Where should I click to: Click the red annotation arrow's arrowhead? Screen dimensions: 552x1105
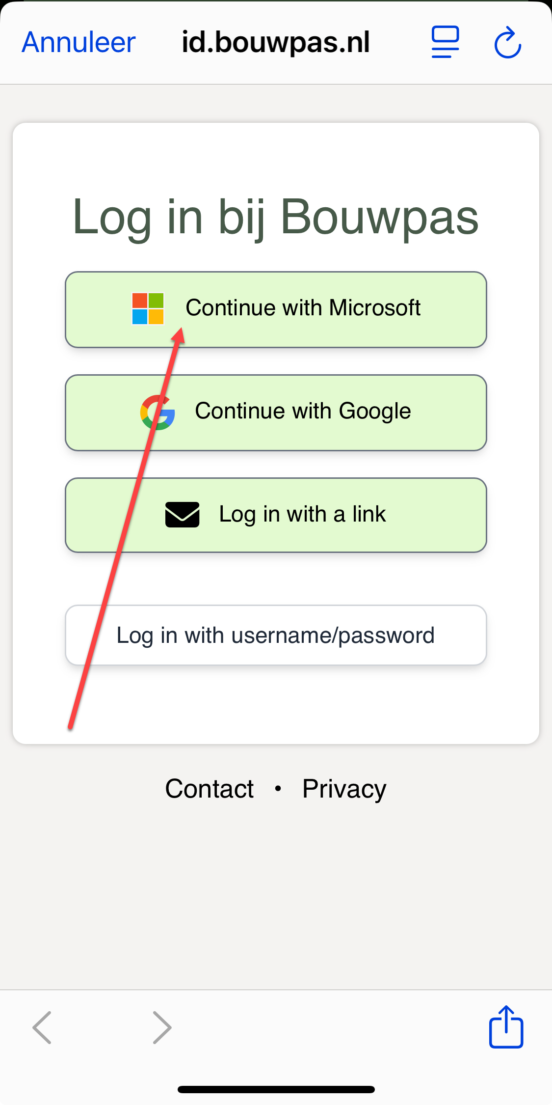(x=179, y=336)
